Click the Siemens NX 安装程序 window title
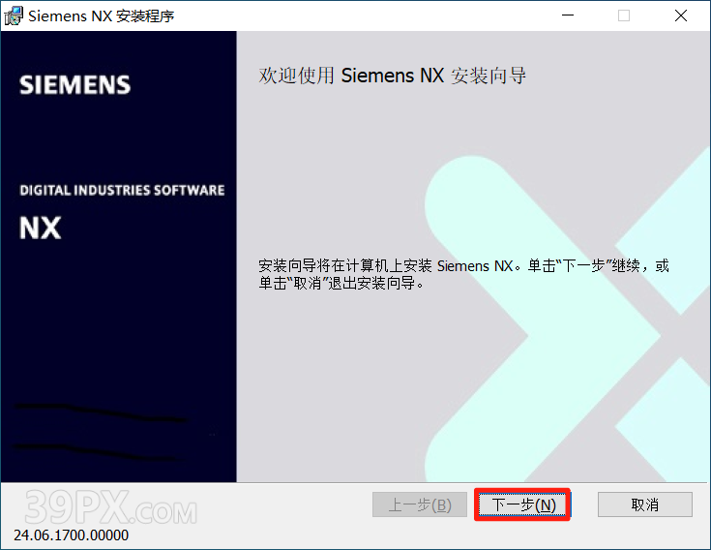The width and height of the screenshot is (711, 550). click(102, 15)
